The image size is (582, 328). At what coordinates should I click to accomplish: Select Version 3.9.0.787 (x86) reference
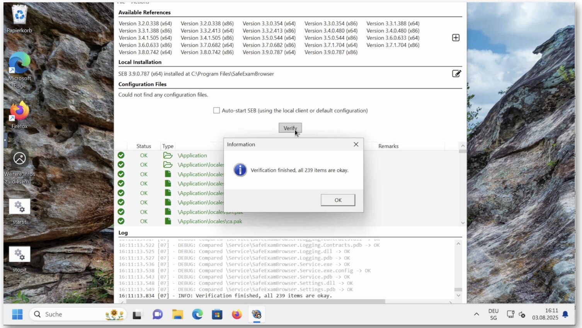click(x=331, y=52)
